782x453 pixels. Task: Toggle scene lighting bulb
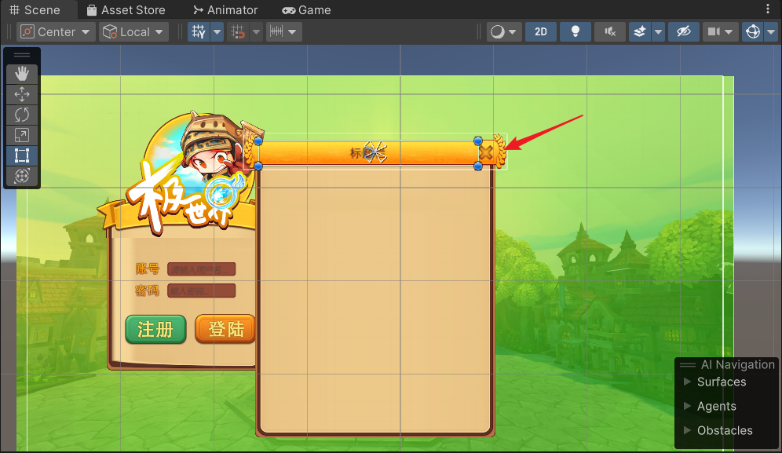576,32
